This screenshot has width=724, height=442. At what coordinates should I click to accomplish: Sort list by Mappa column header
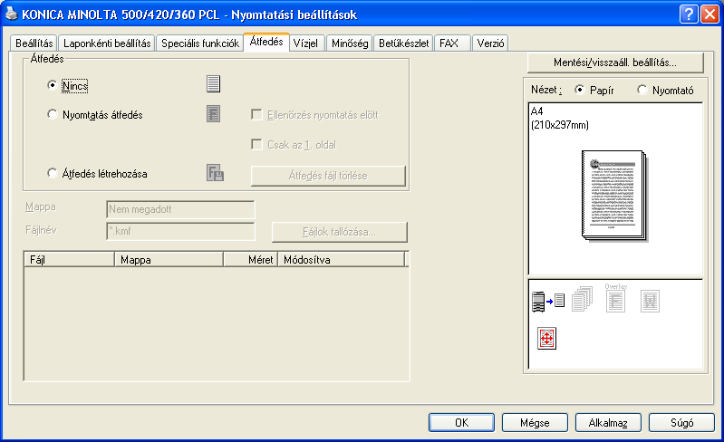pyautogui.click(x=169, y=260)
